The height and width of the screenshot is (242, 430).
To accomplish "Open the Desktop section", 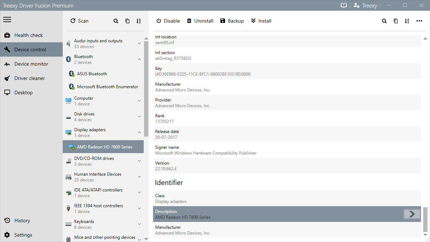I will coord(23,92).
